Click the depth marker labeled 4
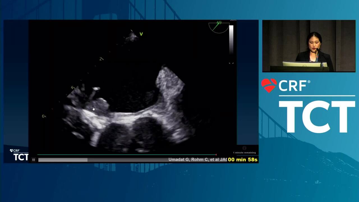 click(x=73, y=88)
